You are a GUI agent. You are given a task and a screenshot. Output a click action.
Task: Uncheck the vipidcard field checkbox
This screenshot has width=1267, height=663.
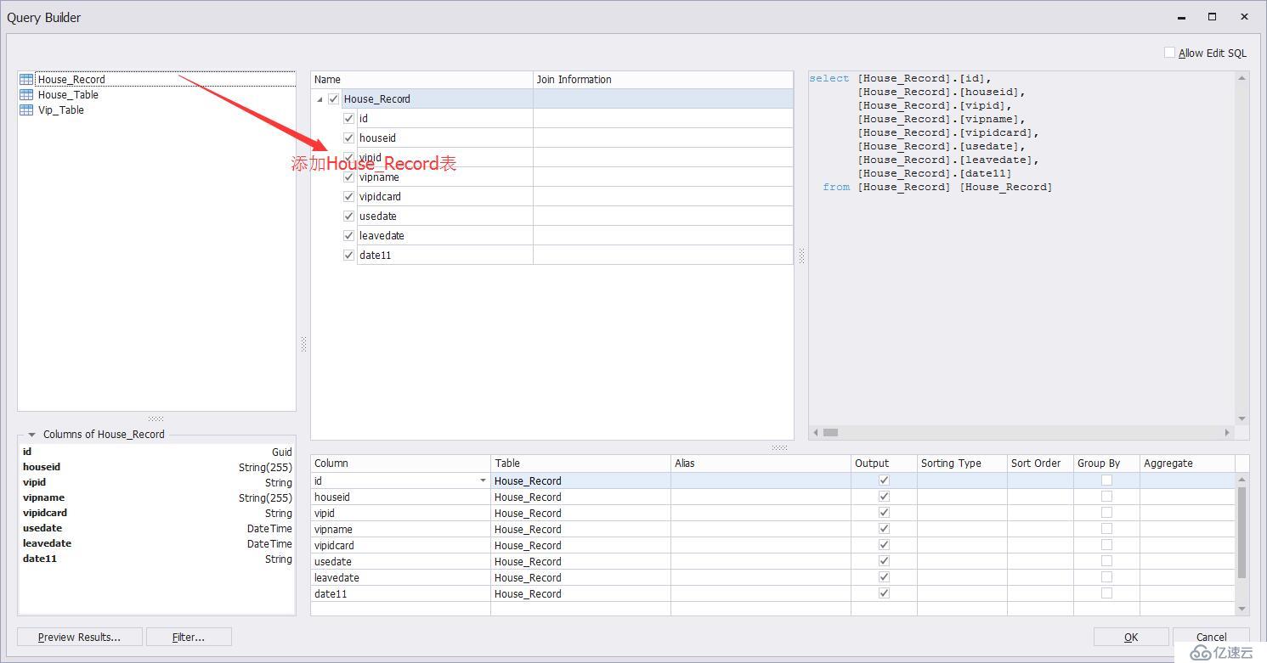(348, 196)
